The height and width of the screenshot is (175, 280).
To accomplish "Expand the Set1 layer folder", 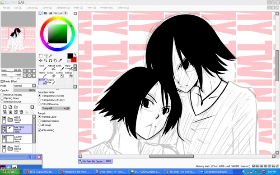I will tap(10, 148).
